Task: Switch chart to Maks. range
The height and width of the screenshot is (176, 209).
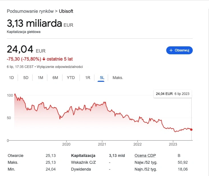Action: click(x=118, y=78)
